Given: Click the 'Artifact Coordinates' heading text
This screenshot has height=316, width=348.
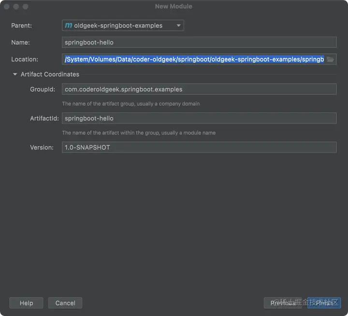Looking at the screenshot, I should coord(50,74).
